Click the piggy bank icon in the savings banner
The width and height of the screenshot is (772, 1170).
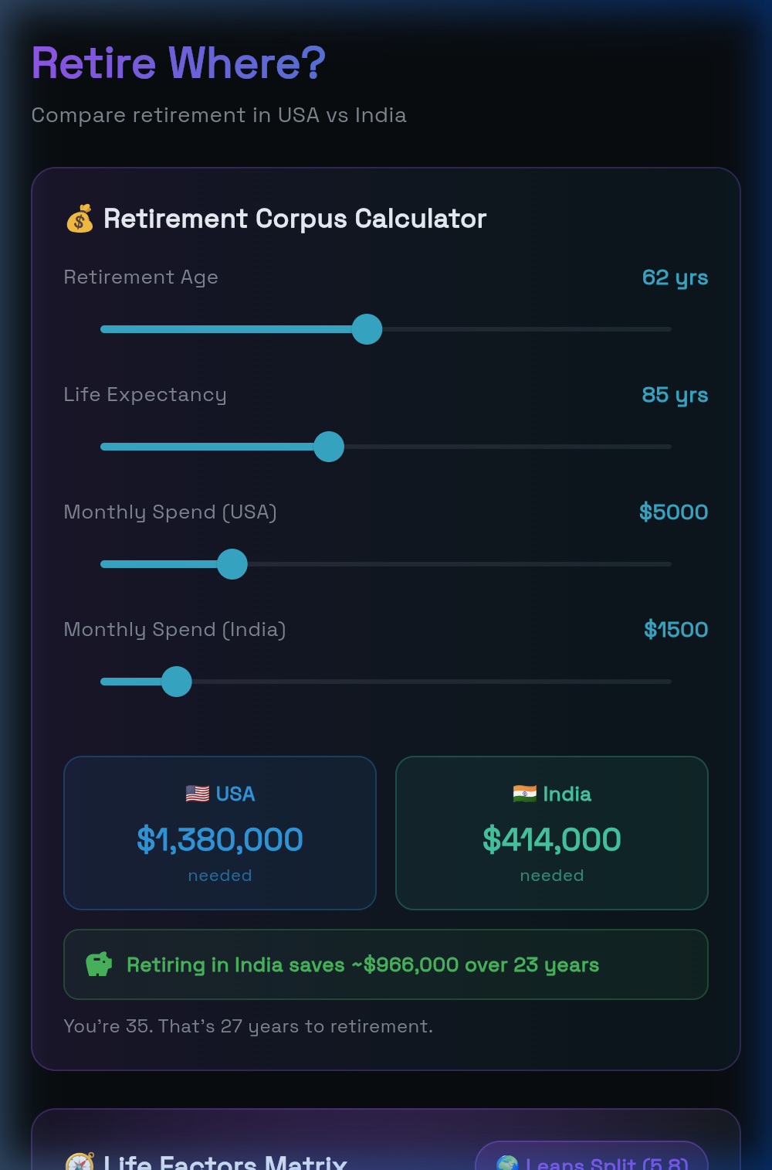(x=98, y=964)
